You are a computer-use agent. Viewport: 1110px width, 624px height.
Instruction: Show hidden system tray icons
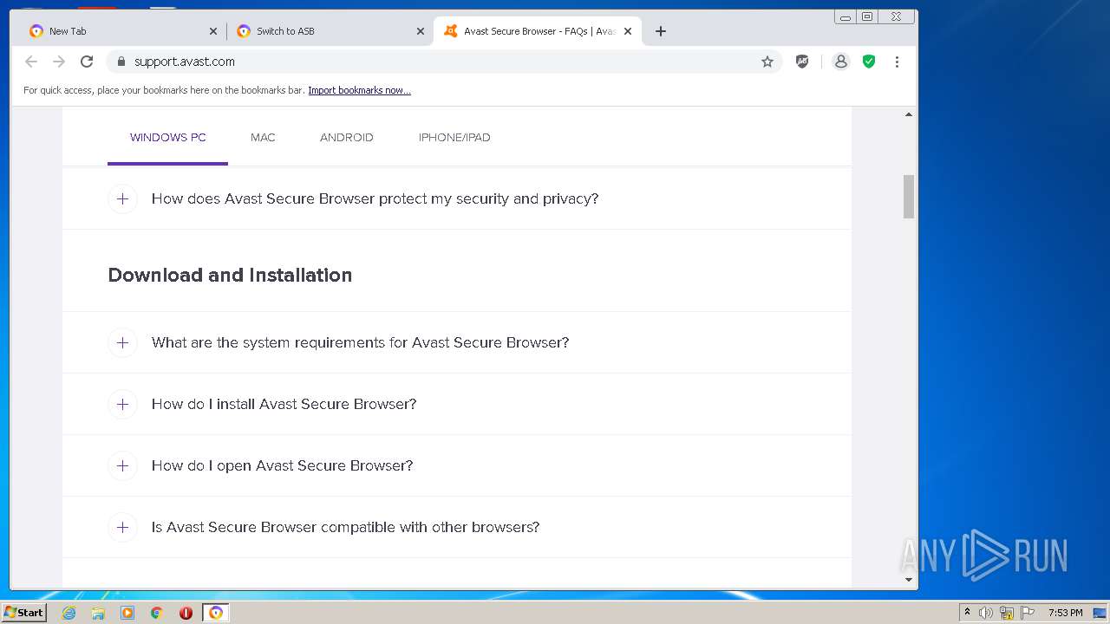(x=967, y=613)
